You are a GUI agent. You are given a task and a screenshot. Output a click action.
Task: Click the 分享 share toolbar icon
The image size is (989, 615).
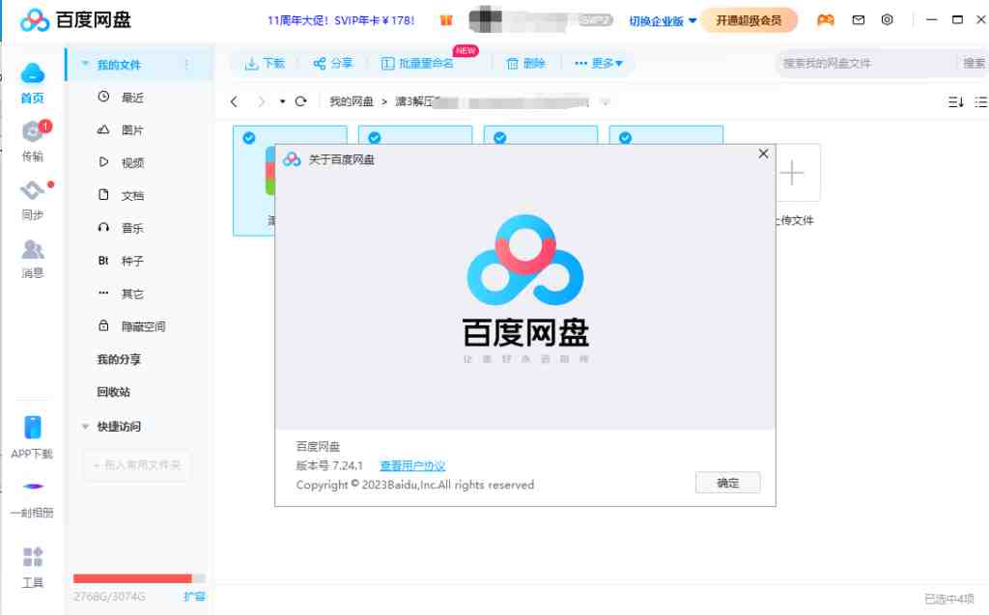click(332, 61)
